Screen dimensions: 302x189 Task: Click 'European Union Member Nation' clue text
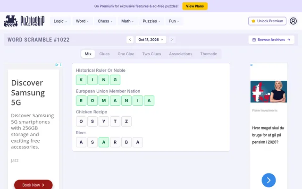[x=108, y=91]
